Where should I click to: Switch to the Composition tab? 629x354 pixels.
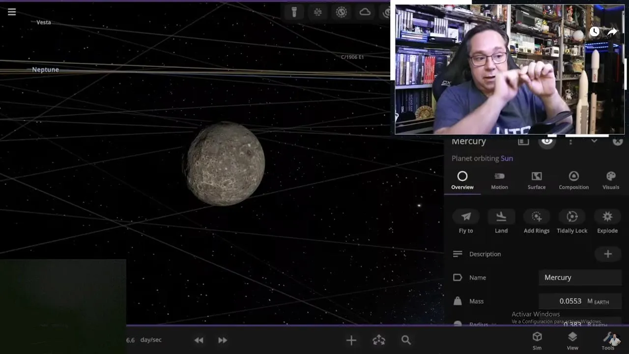point(573,180)
